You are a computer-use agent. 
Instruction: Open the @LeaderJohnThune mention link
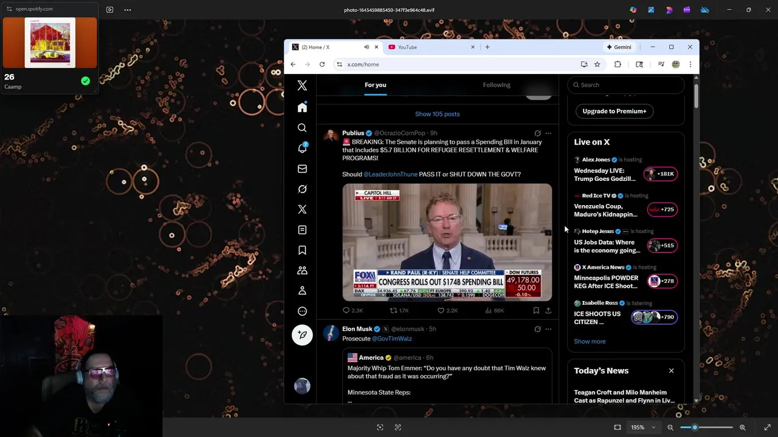[x=390, y=174]
